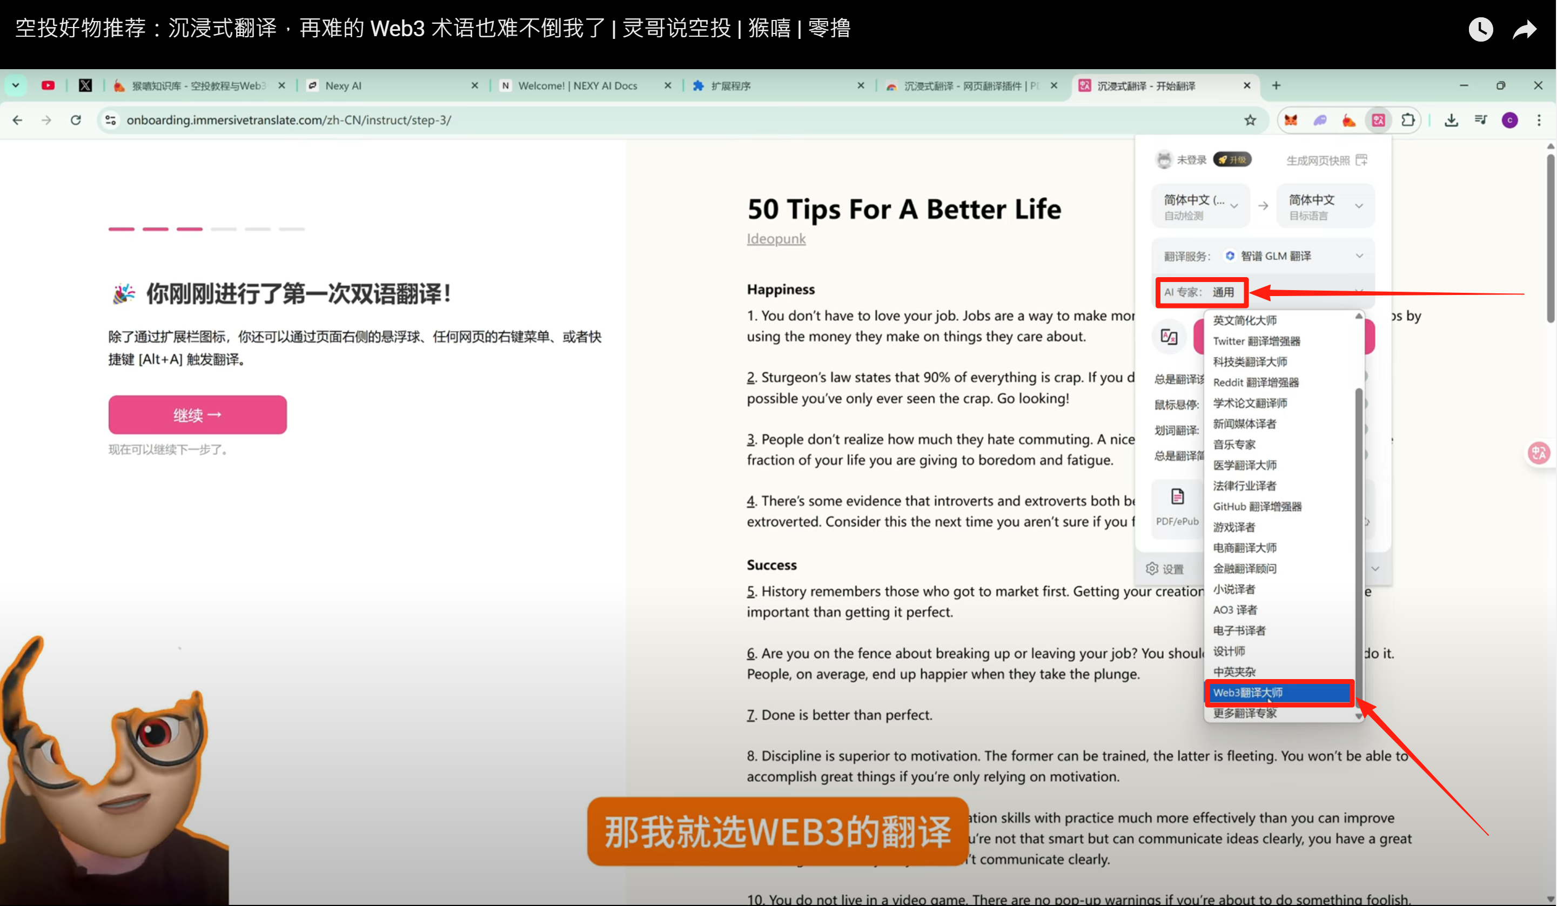Viewport: 1557px width, 906px height.
Task: Close the 扩展程序 tab
Action: point(861,85)
